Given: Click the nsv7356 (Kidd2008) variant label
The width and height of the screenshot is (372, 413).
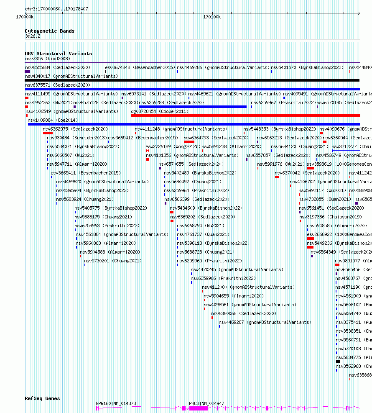Looking at the screenshot, I should 48,59.
